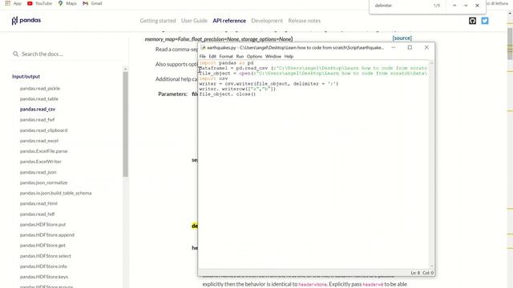Close the browser find bar
The height and width of the screenshot is (288, 513).
pyautogui.click(x=478, y=6)
